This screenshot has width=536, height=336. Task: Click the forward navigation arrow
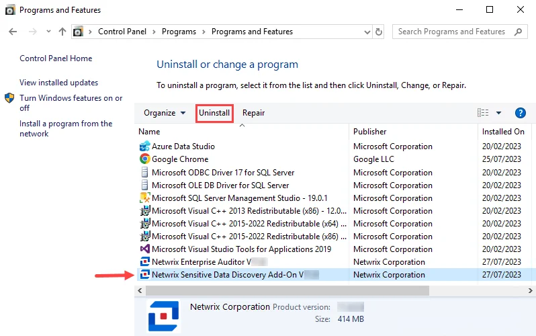coord(32,32)
